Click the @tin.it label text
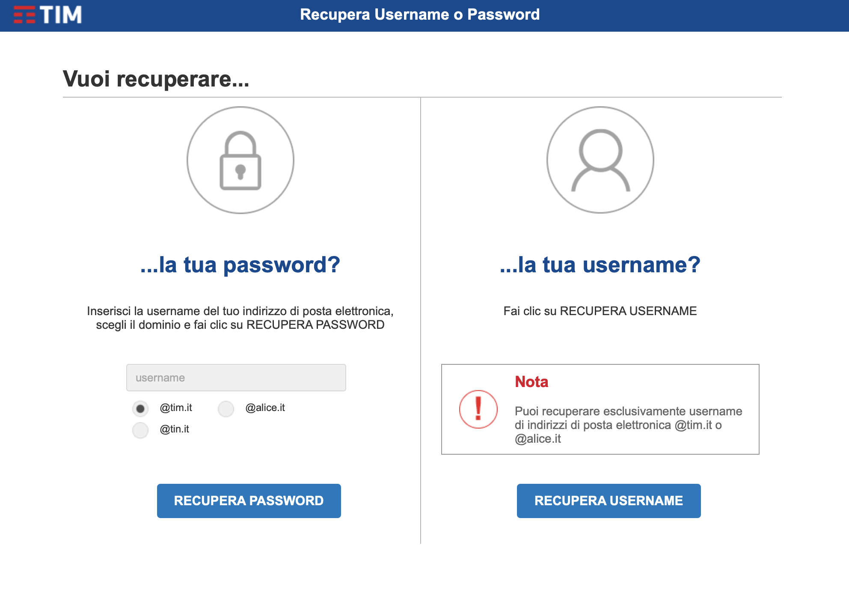The image size is (849, 590). (x=175, y=429)
